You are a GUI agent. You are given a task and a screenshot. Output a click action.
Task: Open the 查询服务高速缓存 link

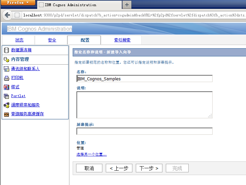tap(27, 114)
